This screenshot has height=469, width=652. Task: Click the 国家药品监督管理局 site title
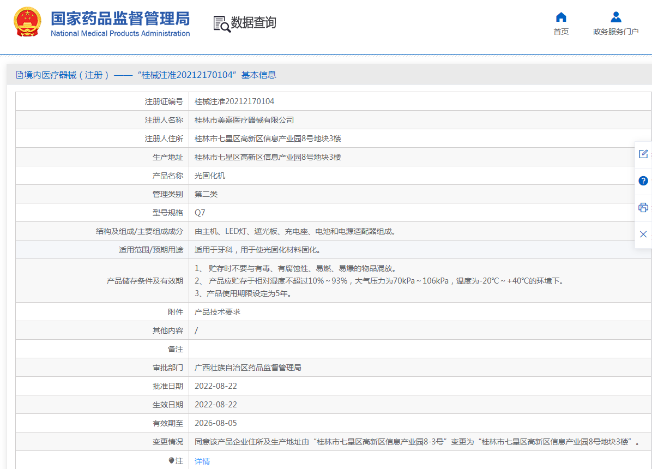[120, 19]
